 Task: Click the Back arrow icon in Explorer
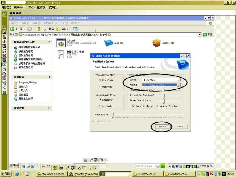click(x=12, y=29)
